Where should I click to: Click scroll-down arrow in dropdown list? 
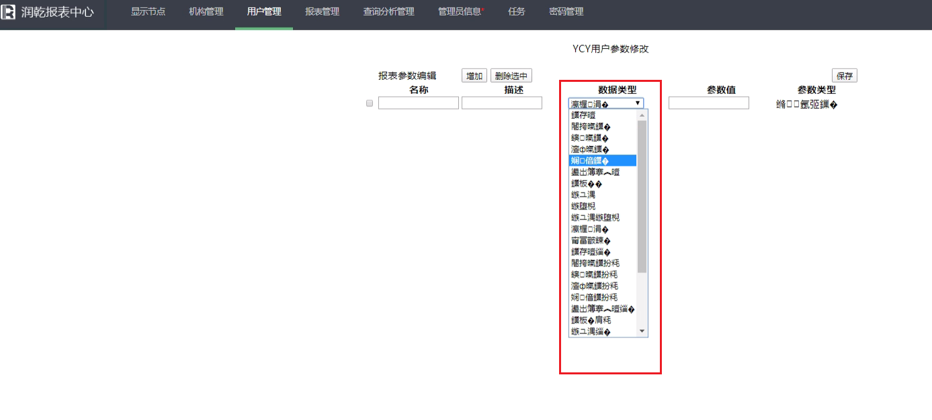click(x=642, y=331)
